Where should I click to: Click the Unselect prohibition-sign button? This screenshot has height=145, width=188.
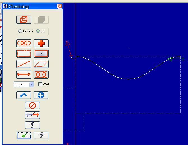pos(33,105)
